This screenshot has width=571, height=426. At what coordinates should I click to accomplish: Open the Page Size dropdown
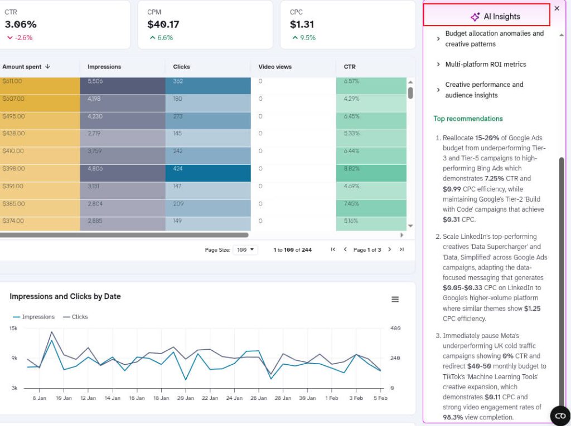tap(245, 249)
